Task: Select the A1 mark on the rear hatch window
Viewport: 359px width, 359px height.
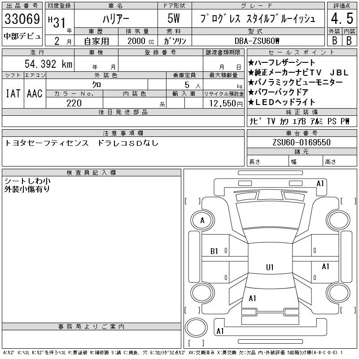Action: (x=252, y=298)
